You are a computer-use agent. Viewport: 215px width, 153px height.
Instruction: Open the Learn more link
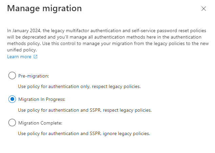[19, 57]
